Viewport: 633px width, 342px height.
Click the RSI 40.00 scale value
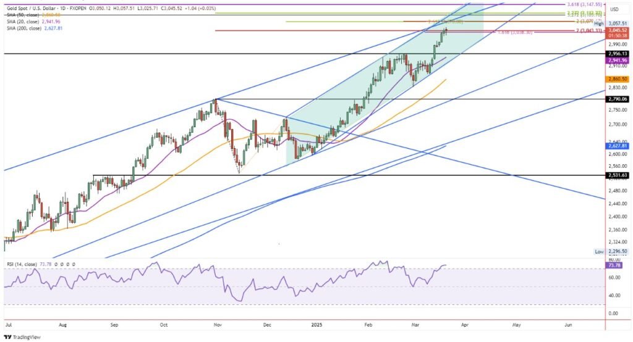pos(614,296)
